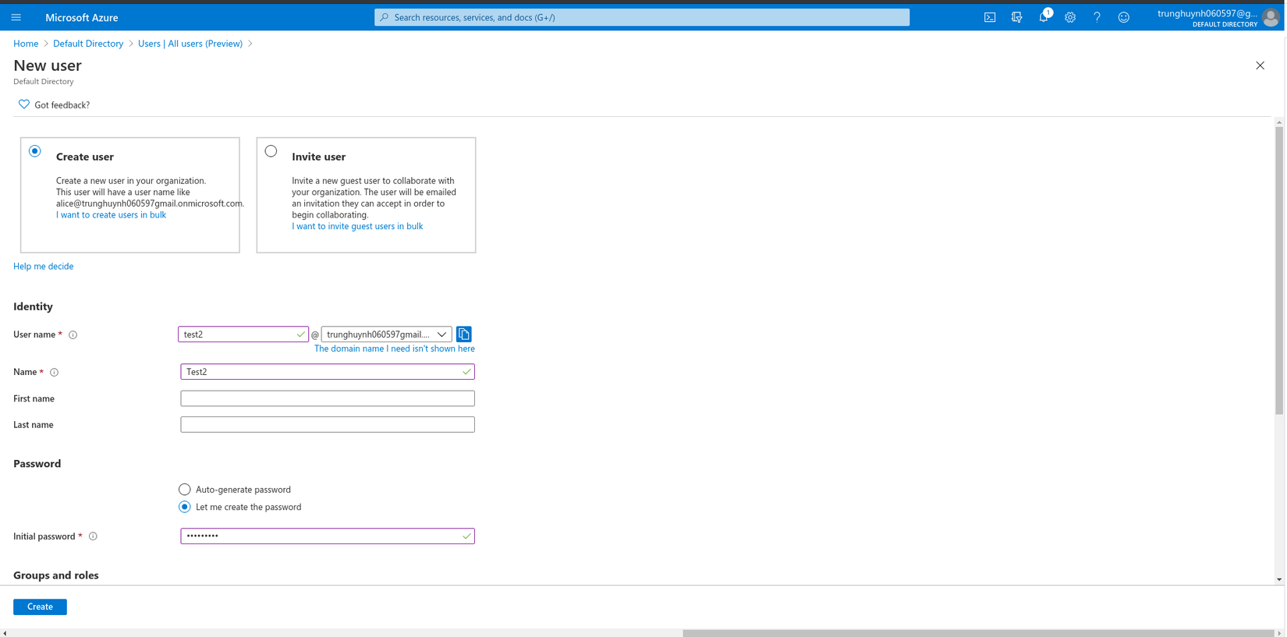Click the info icon next to User name
The image size is (1287, 637).
click(73, 335)
